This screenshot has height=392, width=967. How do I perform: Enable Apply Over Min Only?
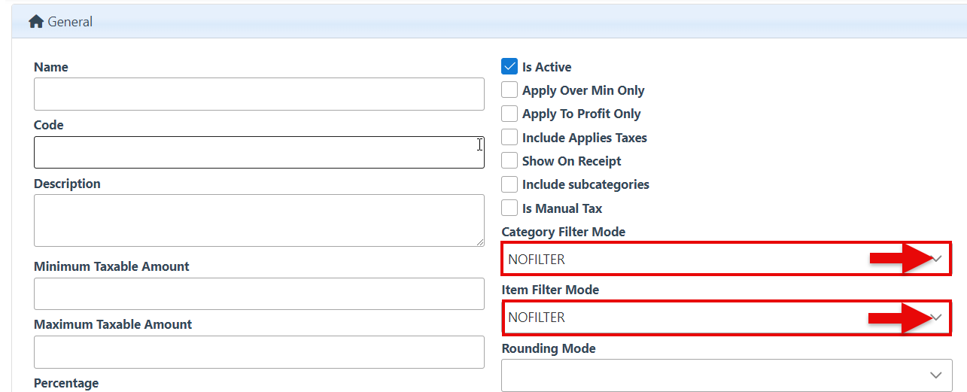(509, 90)
